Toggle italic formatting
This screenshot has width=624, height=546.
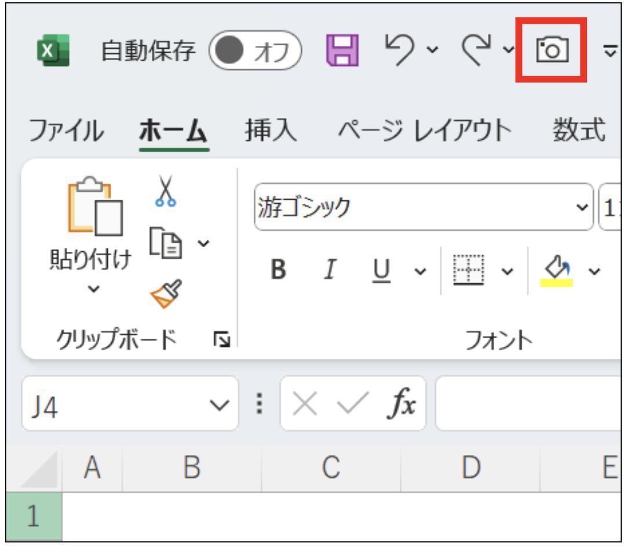point(330,269)
